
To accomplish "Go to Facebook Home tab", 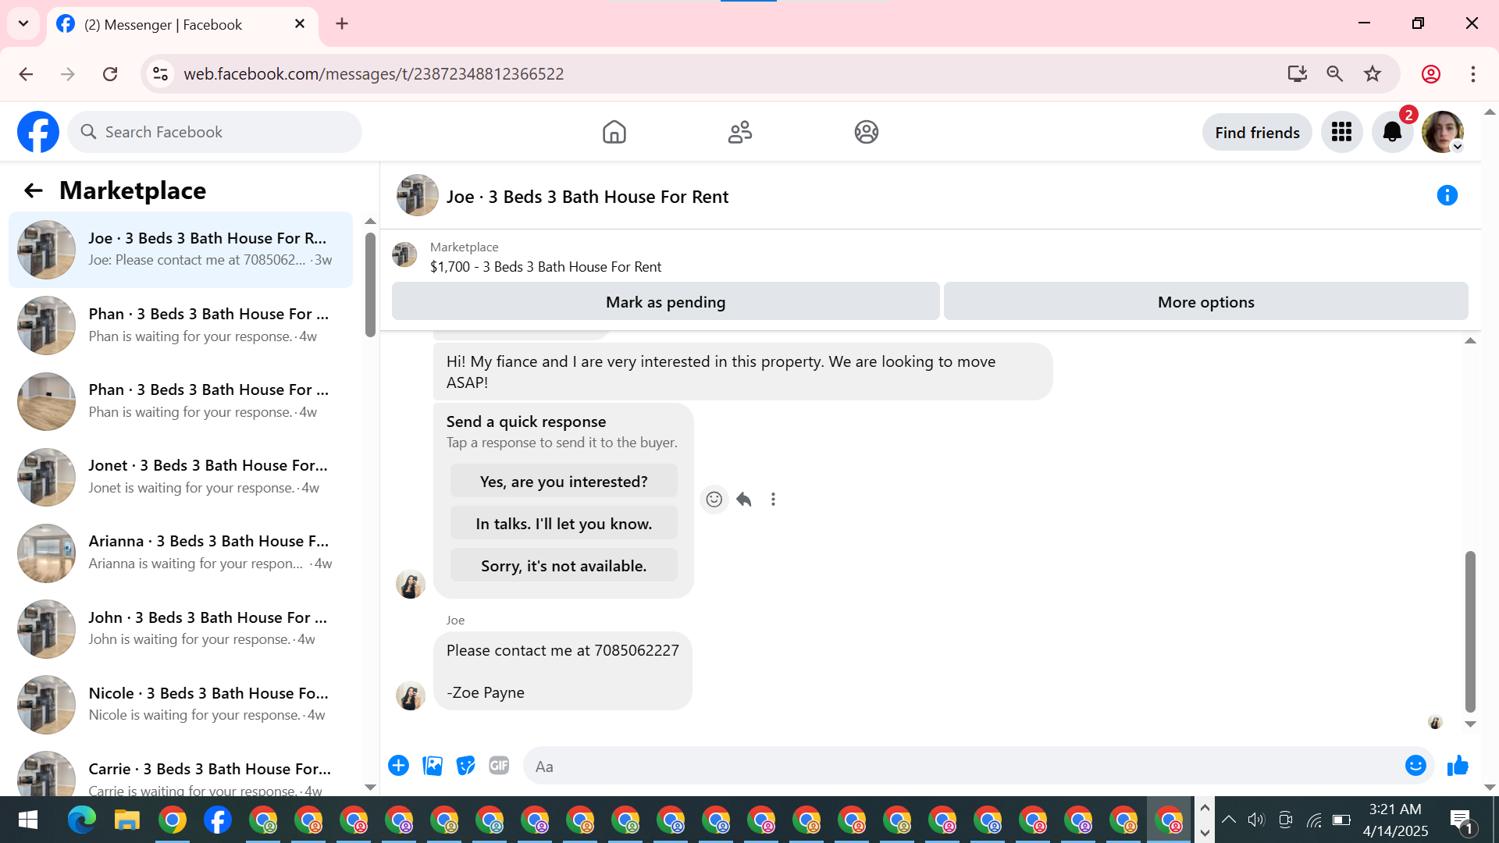I will [614, 132].
